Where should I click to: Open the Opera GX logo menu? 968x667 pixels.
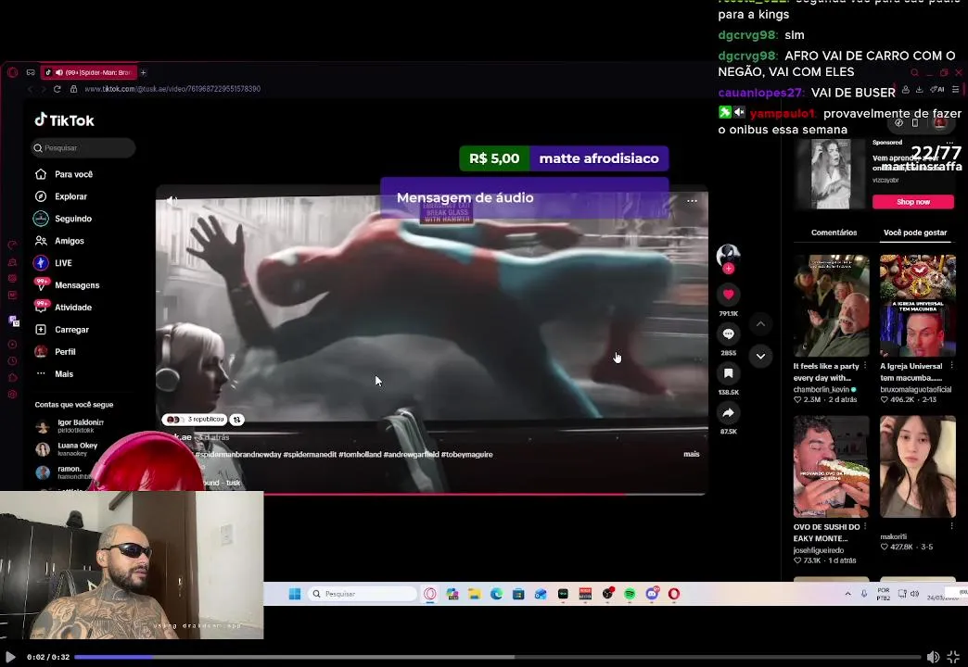click(x=12, y=72)
